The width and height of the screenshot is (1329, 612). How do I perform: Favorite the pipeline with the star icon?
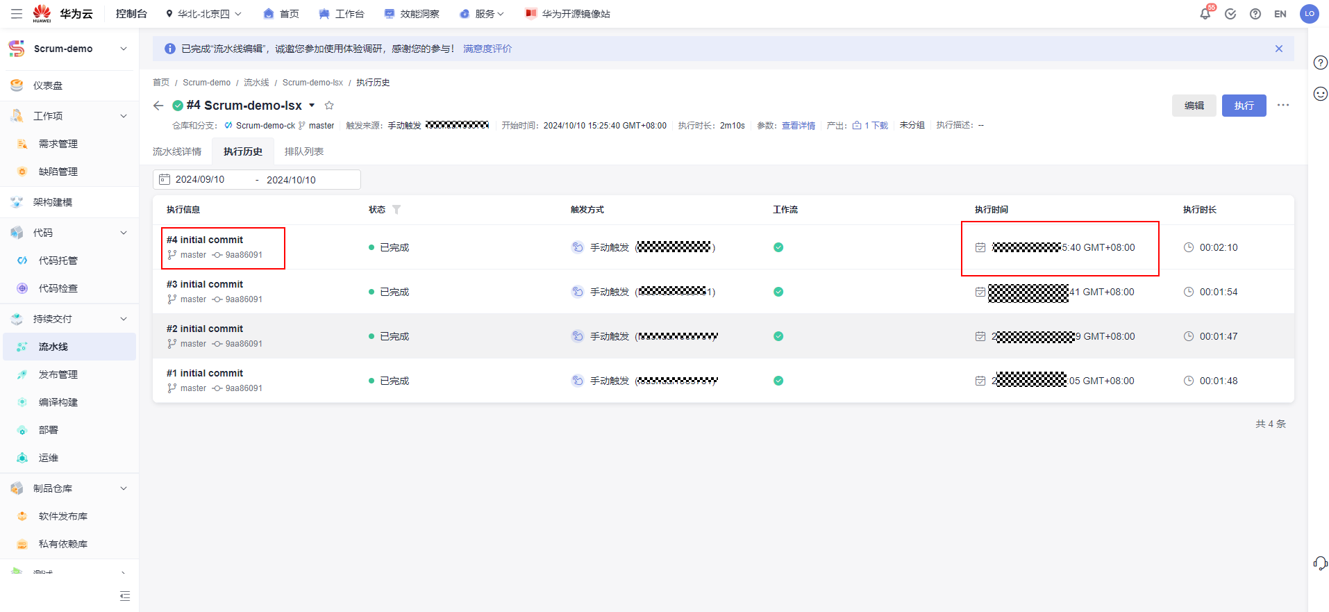329,106
